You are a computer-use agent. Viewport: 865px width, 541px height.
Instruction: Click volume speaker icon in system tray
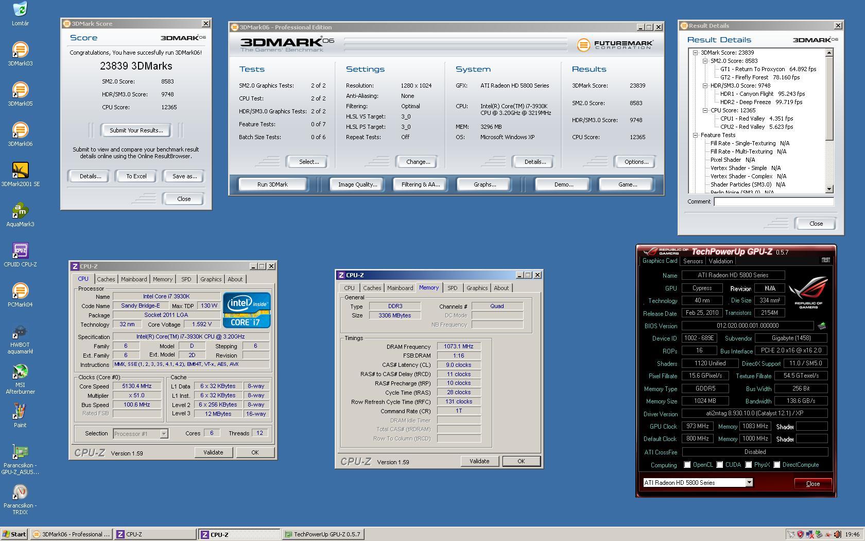click(837, 534)
